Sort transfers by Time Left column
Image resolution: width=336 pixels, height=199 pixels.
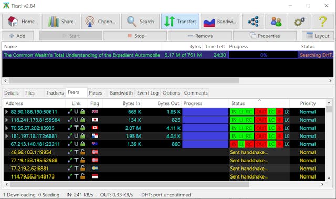click(x=215, y=47)
